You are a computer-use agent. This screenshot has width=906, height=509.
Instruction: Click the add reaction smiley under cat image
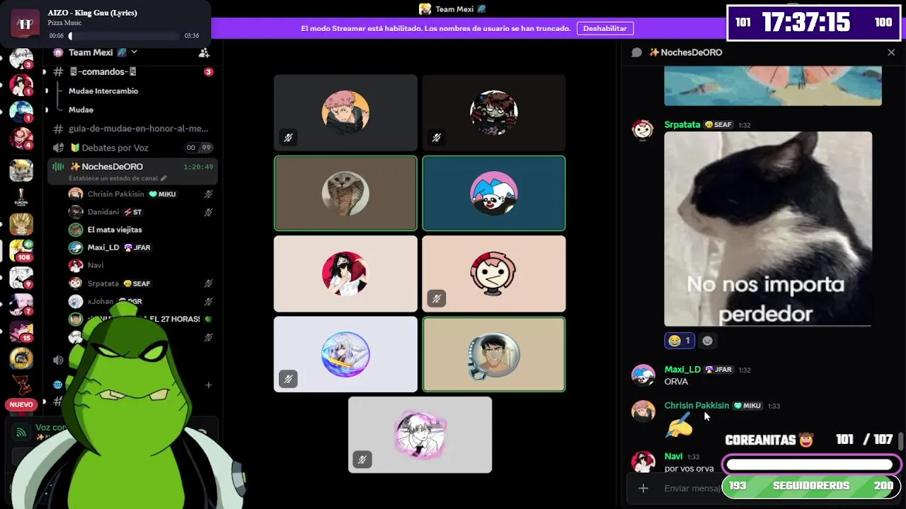pyautogui.click(x=707, y=341)
